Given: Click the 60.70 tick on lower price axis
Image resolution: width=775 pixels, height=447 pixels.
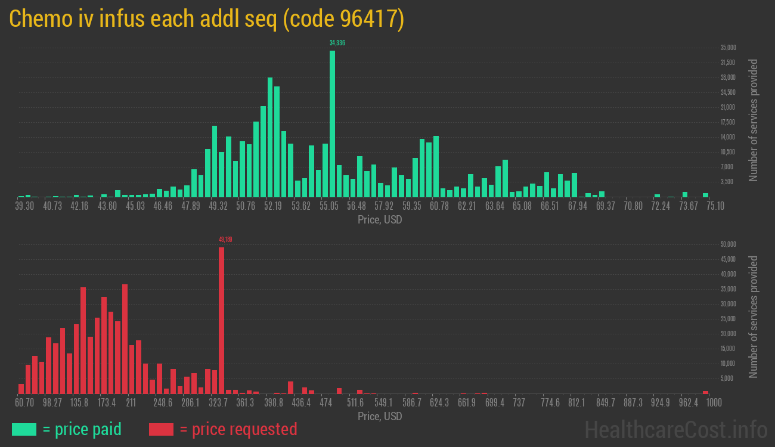Looking at the screenshot, I should [24, 402].
